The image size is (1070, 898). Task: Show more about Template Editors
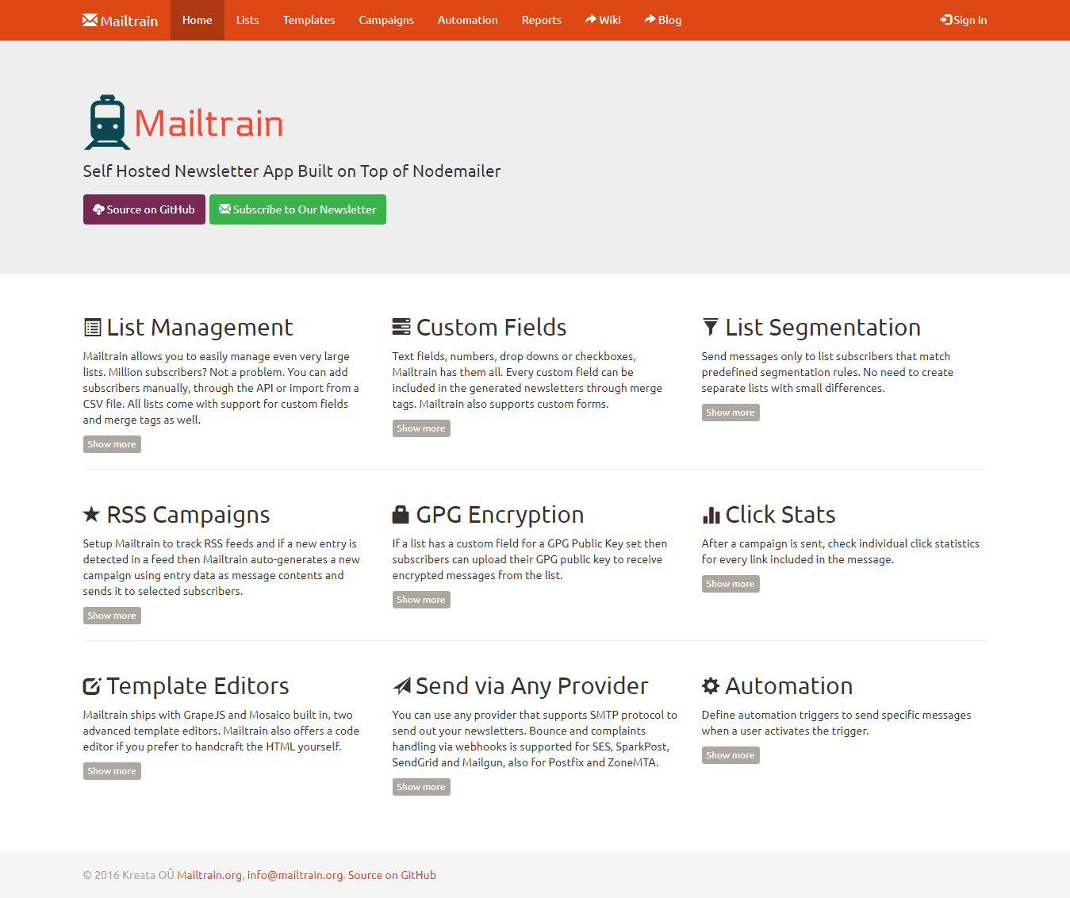click(112, 771)
